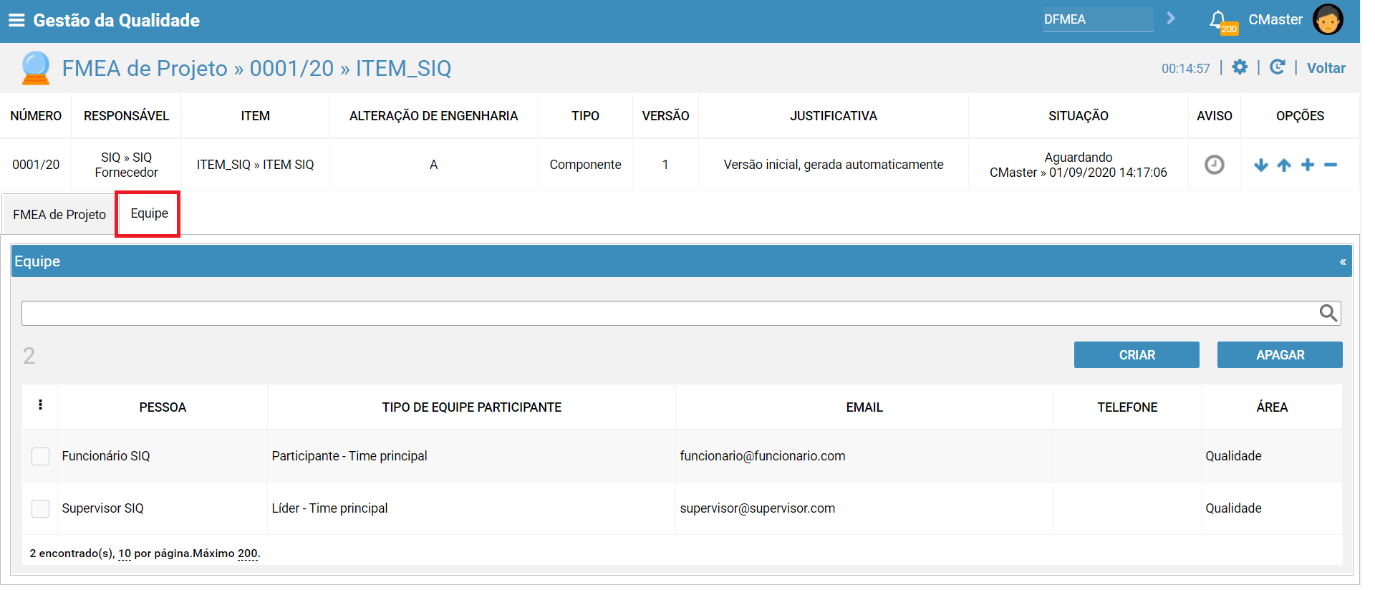Sort by TIPO DE EQUIPE PARTICIPANTE header
Image resolution: width=1375 pixels, height=590 pixels.
pos(471,407)
